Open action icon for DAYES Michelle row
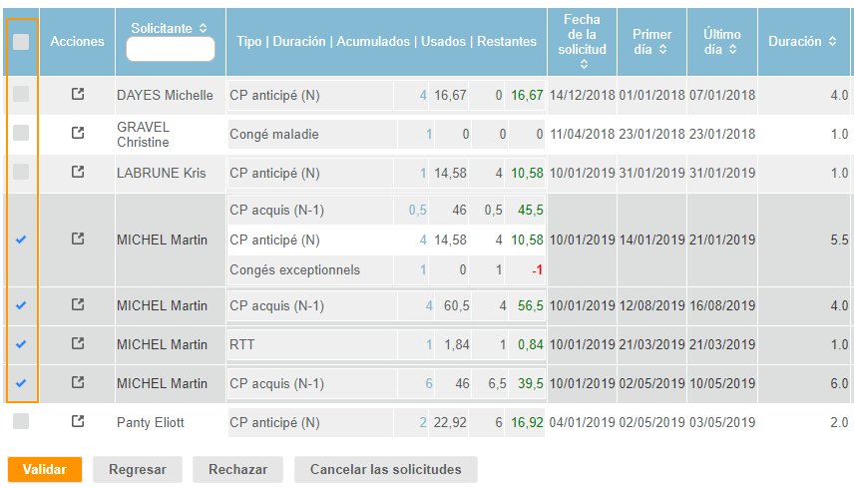Viewport: 854px width, 488px height. click(x=78, y=95)
